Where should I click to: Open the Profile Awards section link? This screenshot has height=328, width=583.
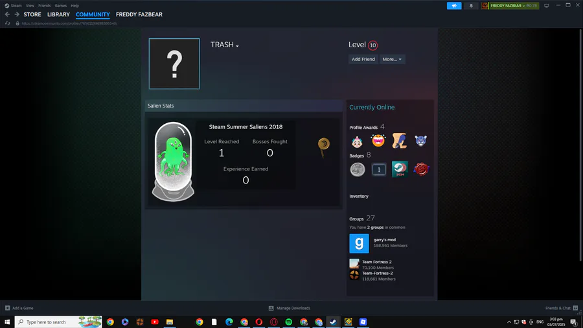363,127
